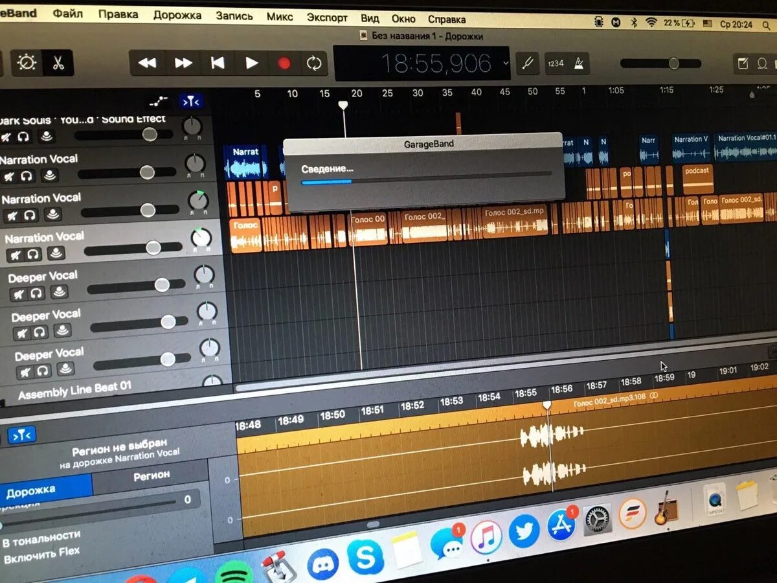
Task: Switch to the Дорожка editor tab
Action: tap(45, 490)
